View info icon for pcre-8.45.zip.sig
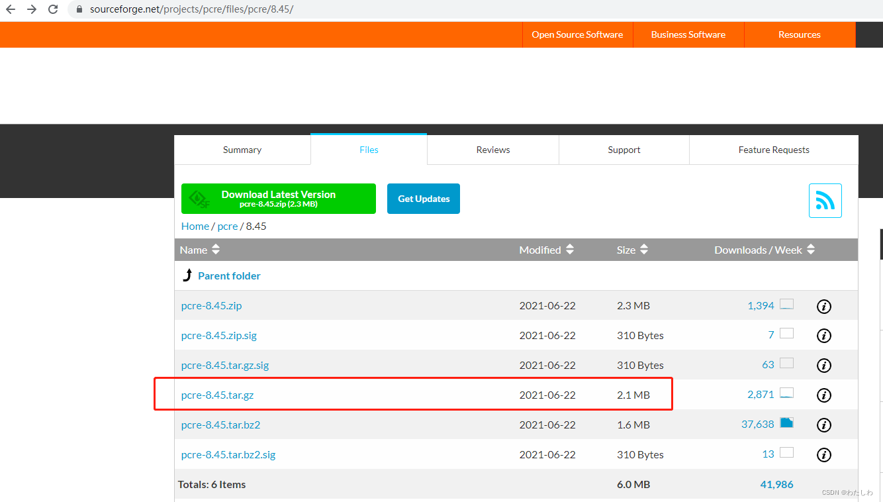This screenshot has width=883, height=502. click(x=824, y=336)
